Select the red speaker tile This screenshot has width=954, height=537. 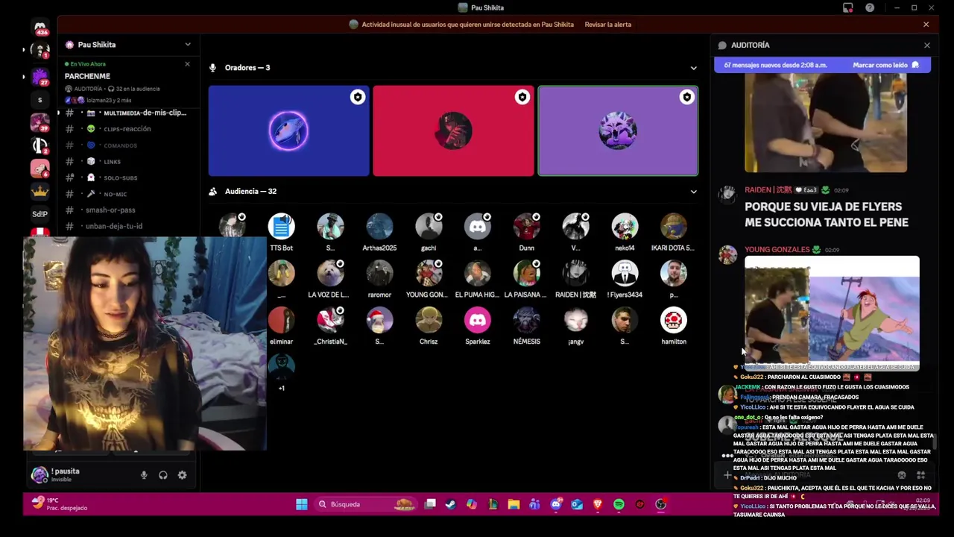point(453,131)
